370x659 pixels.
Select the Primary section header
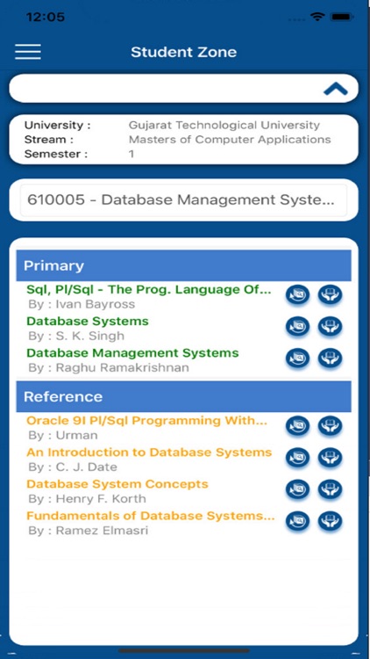coord(184,265)
